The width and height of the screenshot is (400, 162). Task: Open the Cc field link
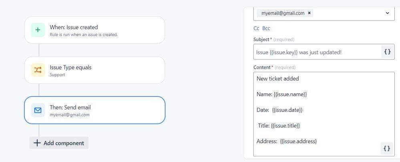[x=256, y=28]
